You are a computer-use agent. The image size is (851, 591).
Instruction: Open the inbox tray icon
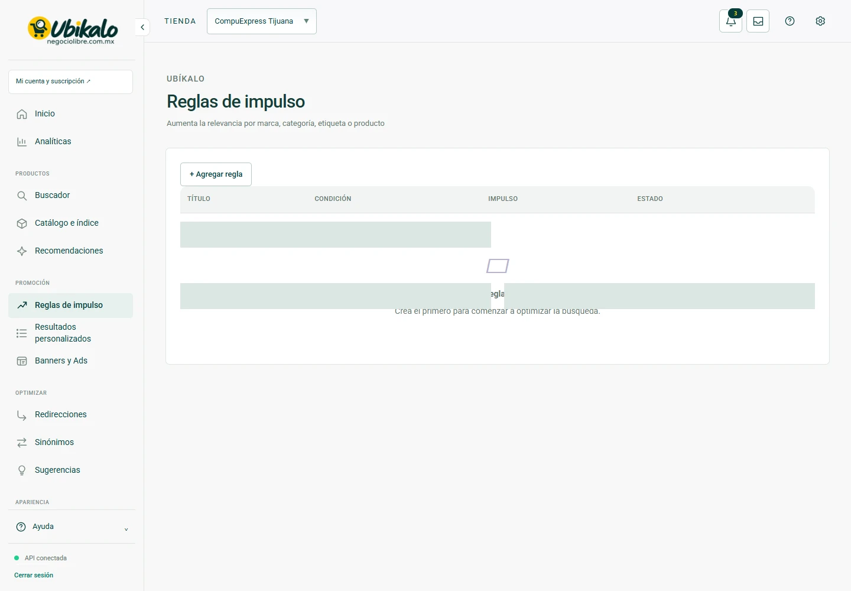pos(758,21)
